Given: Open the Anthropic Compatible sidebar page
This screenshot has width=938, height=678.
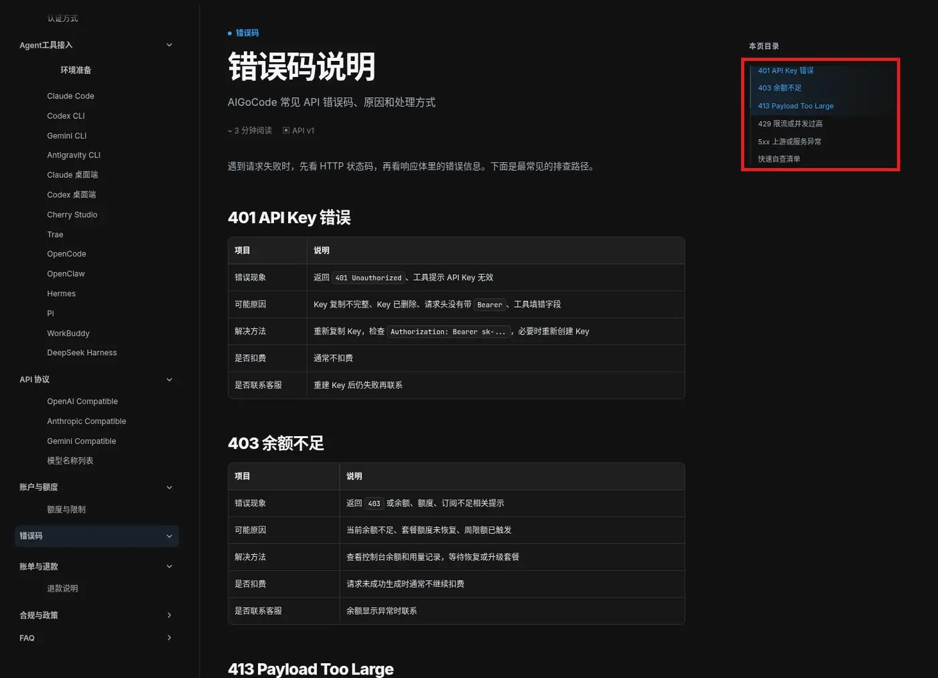Looking at the screenshot, I should 86,421.
